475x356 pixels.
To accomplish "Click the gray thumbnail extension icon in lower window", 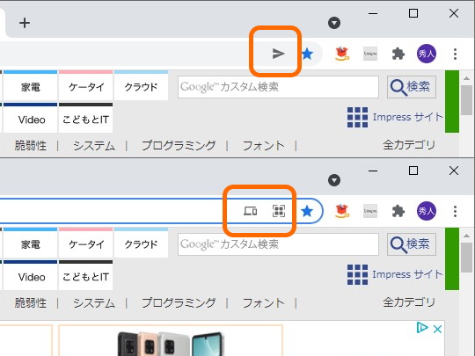I will coord(370,211).
